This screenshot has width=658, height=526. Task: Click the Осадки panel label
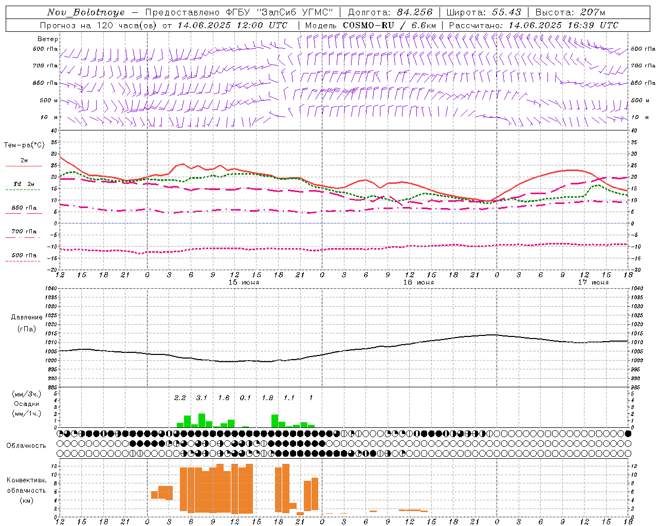tap(27, 404)
